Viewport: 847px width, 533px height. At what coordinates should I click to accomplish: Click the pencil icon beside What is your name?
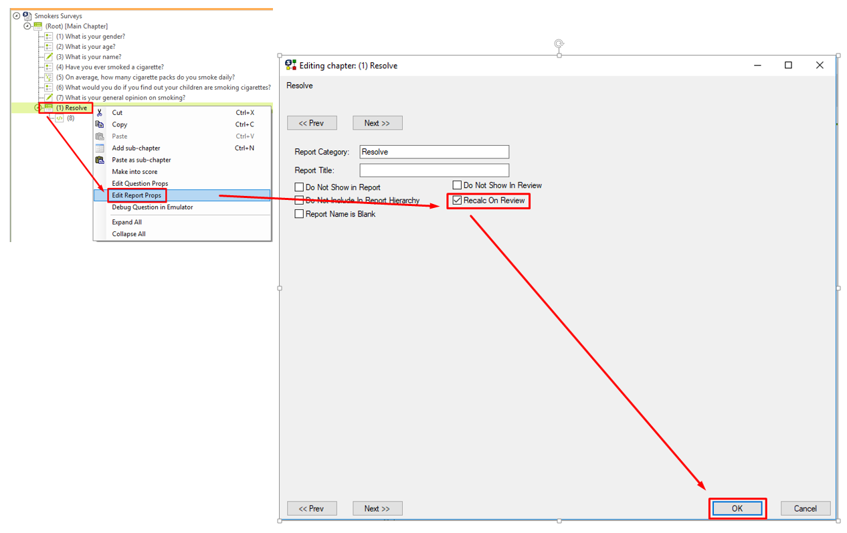pyautogui.click(x=49, y=57)
